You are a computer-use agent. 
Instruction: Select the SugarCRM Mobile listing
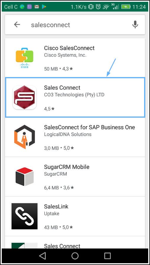[x=75, y=177]
